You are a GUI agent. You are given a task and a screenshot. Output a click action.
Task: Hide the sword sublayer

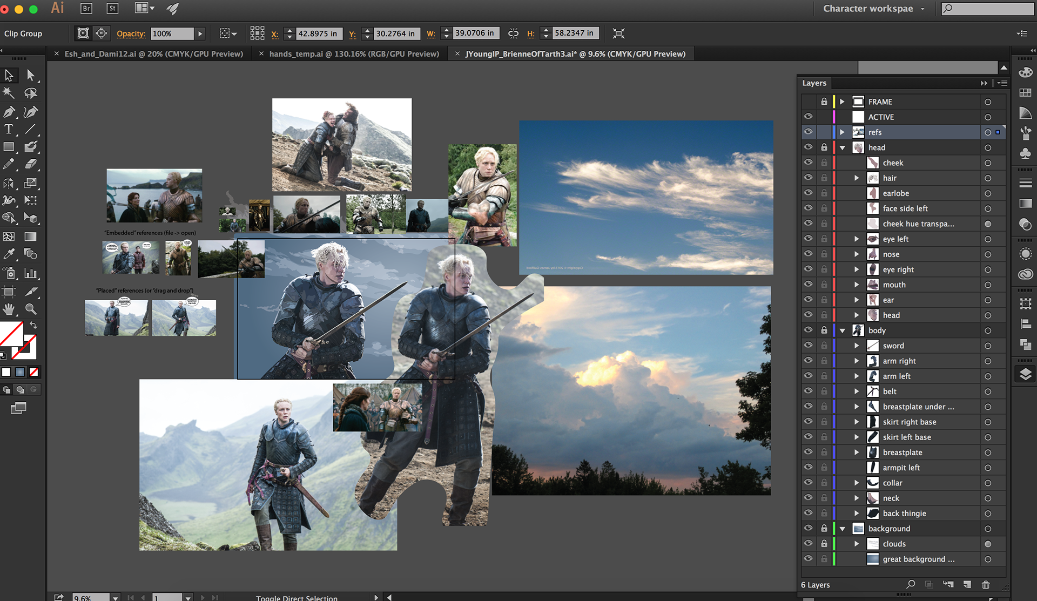point(808,346)
